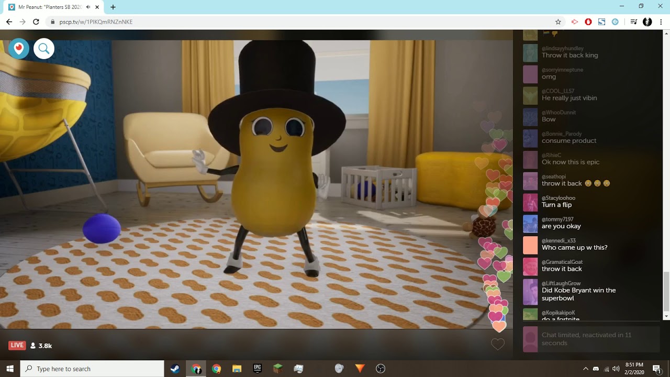
Task: Click @LiftLaughGrow's chat avatar
Action: coord(530,292)
